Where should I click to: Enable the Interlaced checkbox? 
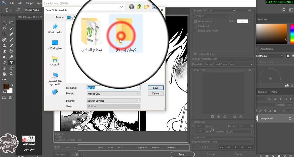click(195, 26)
